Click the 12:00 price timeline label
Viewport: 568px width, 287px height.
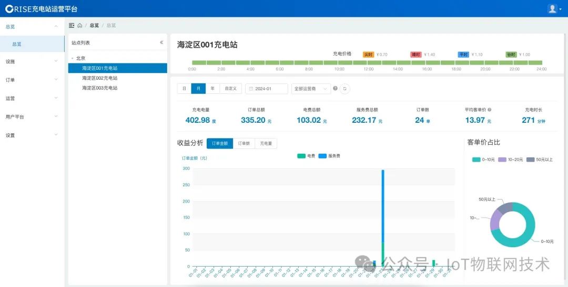click(x=368, y=69)
